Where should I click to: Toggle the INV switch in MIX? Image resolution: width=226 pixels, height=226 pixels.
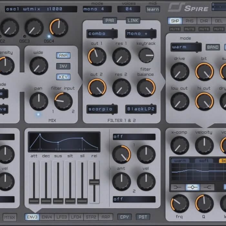[x=63, y=66]
